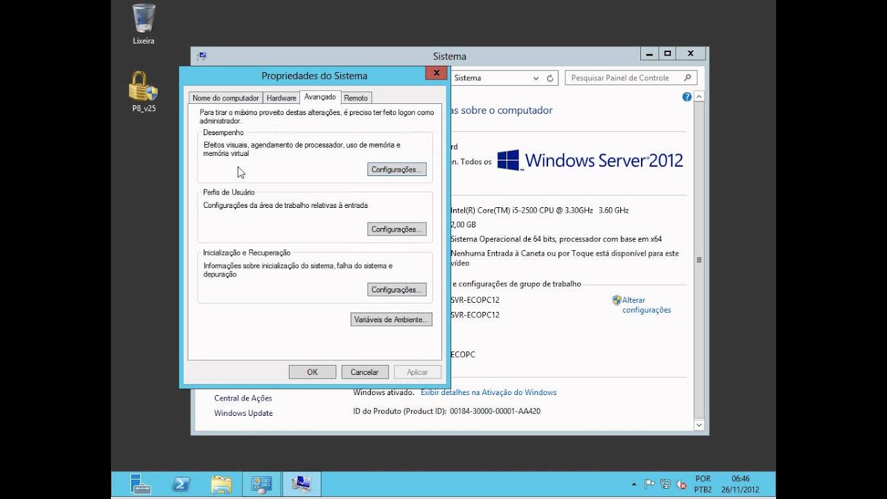Open File Explorer from the taskbar
The image size is (887, 499).
(221, 484)
